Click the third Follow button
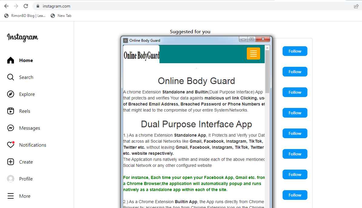The width and height of the screenshot is (362, 208). (x=295, y=92)
